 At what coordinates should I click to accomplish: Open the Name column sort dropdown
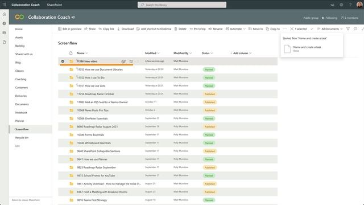coord(82,53)
